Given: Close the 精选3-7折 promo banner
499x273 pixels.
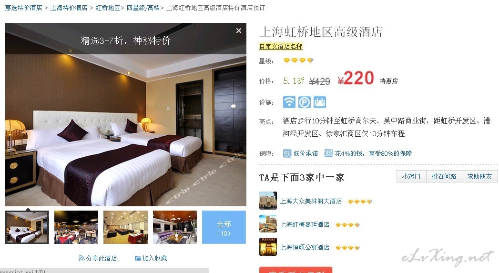Looking at the screenshot, I should [239, 30].
